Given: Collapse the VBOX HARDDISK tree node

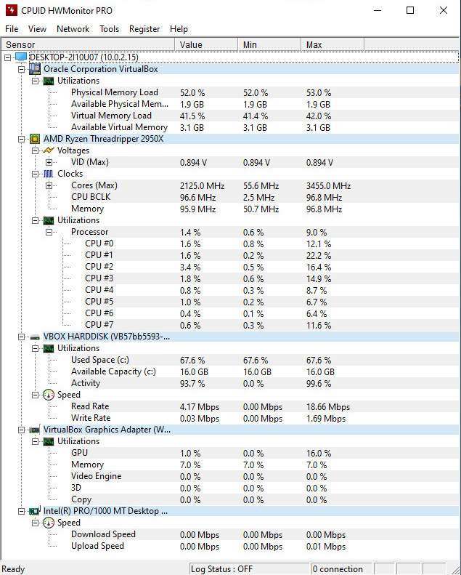Looking at the screenshot, I should coord(22,337).
